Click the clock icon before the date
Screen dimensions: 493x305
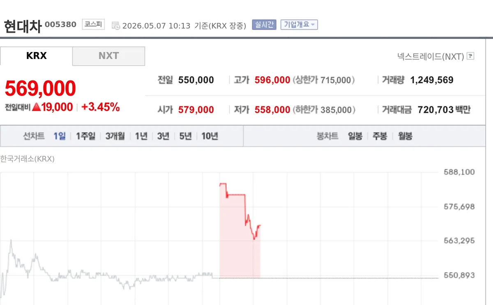click(x=116, y=25)
